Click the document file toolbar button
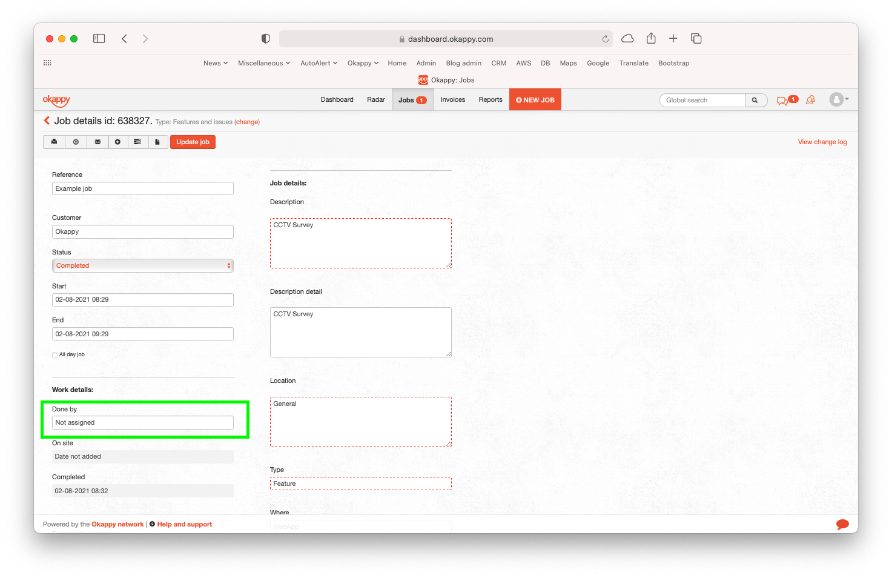The width and height of the screenshot is (892, 578). (x=157, y=142)
